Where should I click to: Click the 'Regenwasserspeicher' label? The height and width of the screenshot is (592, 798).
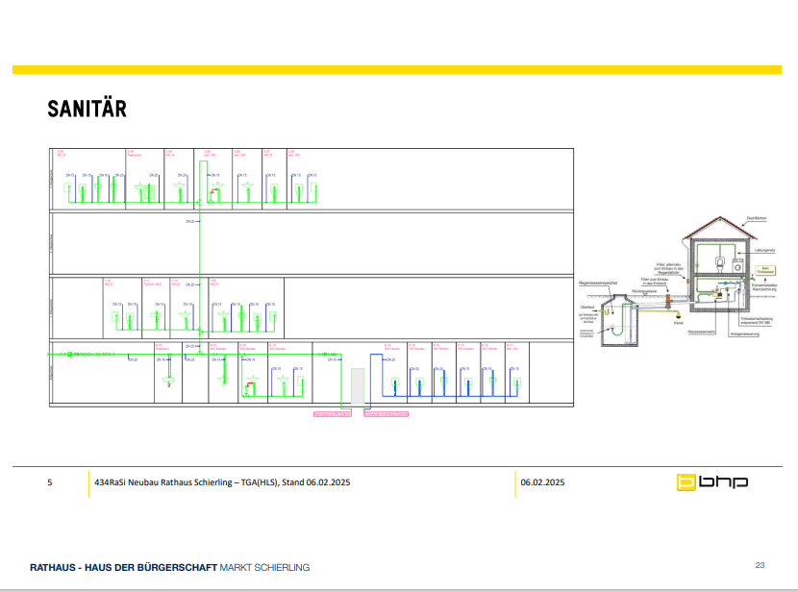(597, 284)
